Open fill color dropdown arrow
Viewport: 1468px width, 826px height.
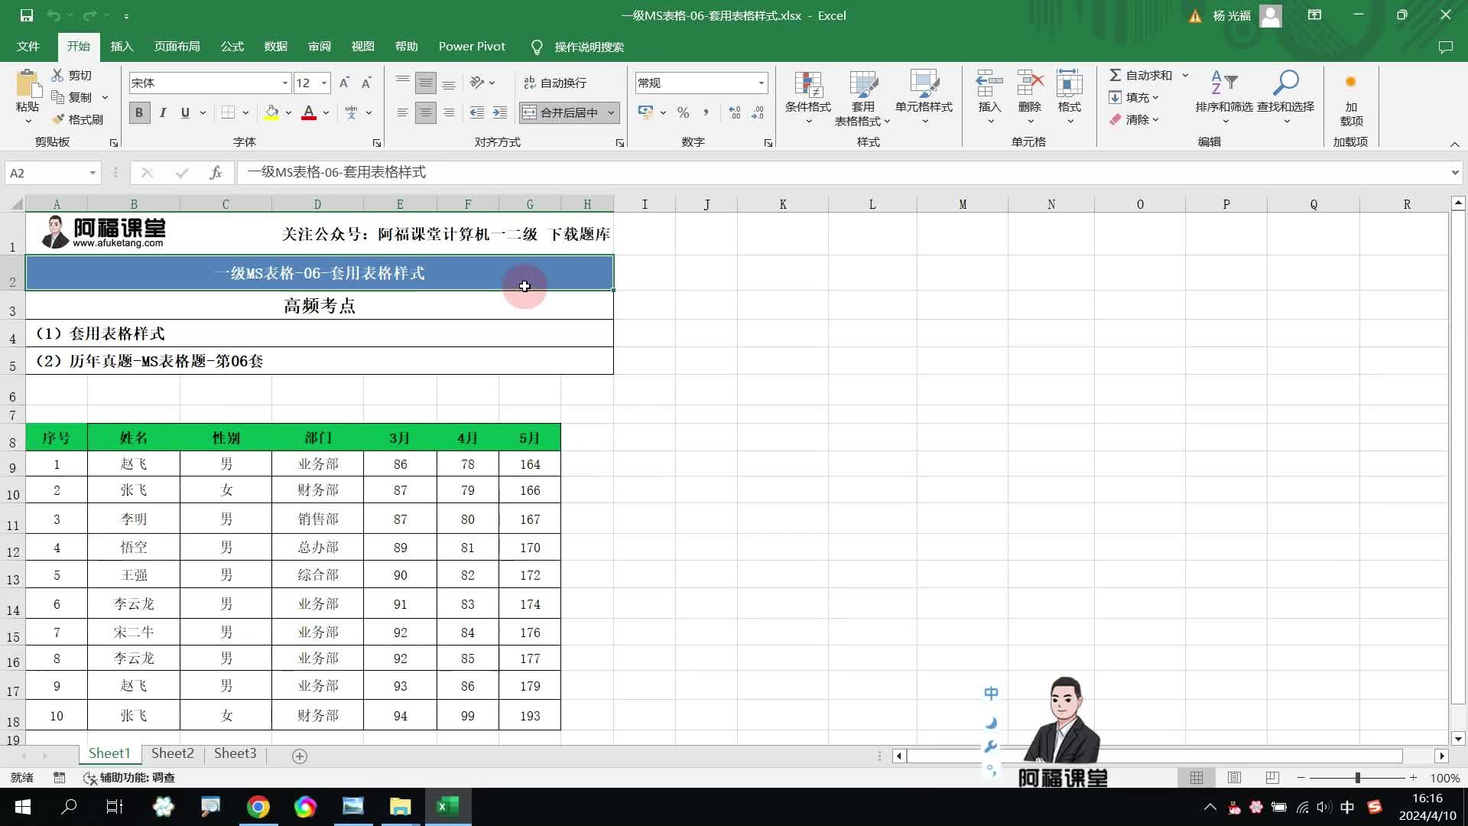tap(288, 112)
